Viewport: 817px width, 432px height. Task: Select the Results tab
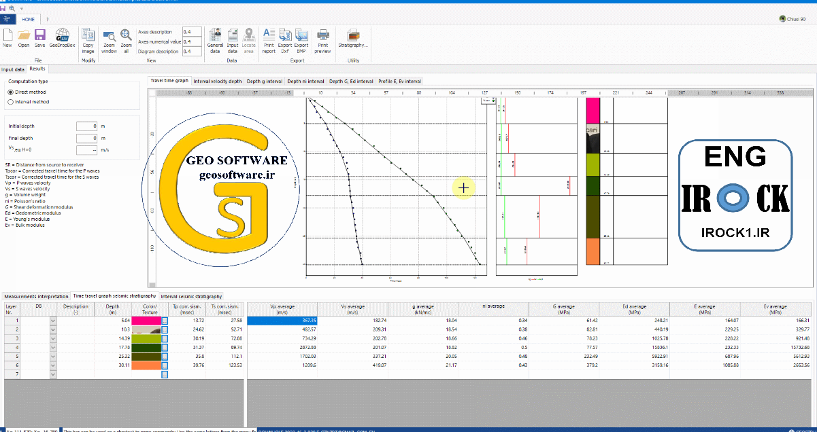pos(37,69)
